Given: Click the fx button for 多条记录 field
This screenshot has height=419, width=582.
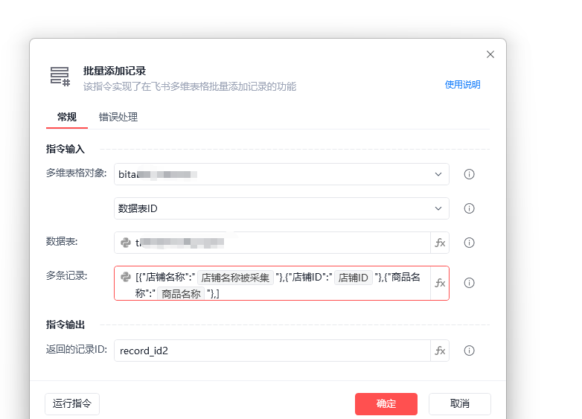Looking at the screenshot, I should [x=440, y=283].
